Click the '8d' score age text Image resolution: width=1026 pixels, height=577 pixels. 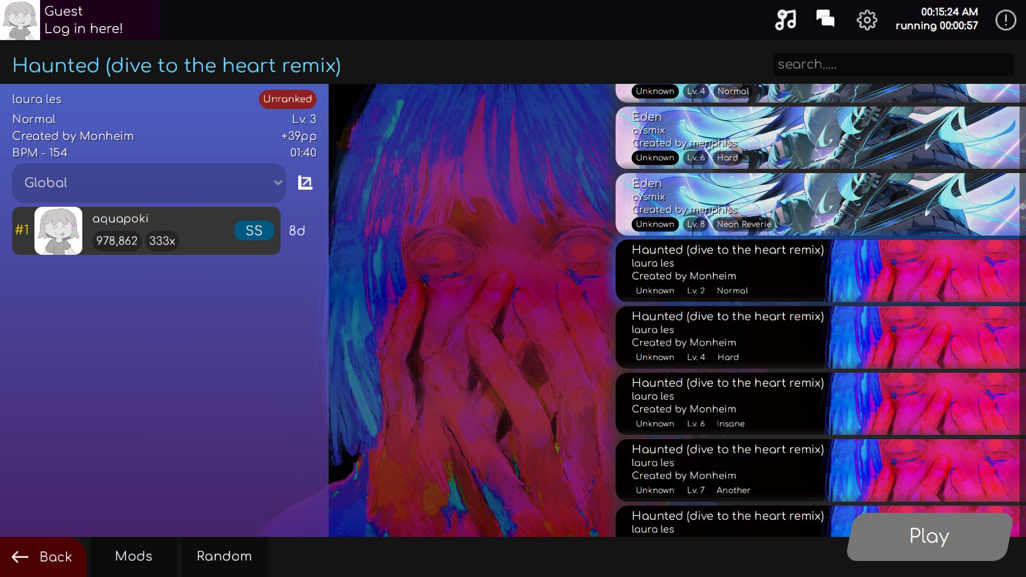click(297, 231)
